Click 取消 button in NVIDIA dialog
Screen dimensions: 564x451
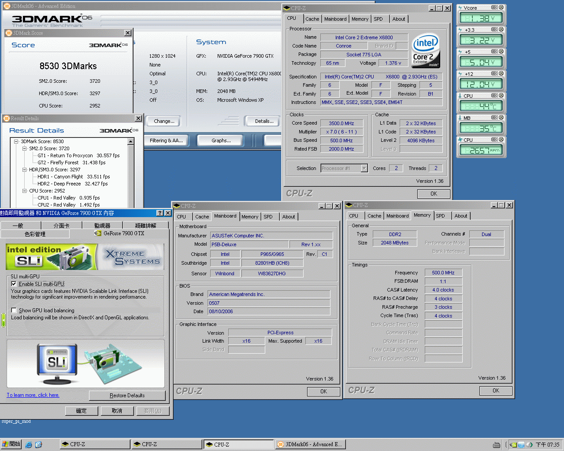117,411
